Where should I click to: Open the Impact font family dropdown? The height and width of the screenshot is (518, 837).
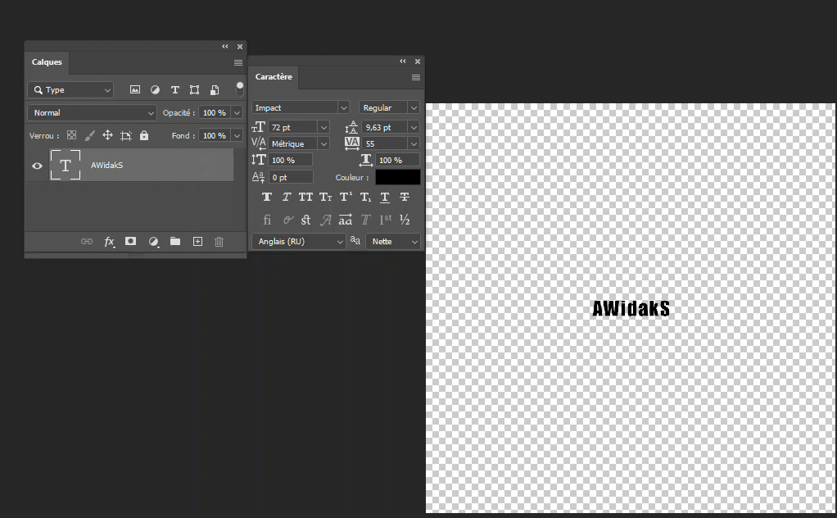click(x=300, y=108)
